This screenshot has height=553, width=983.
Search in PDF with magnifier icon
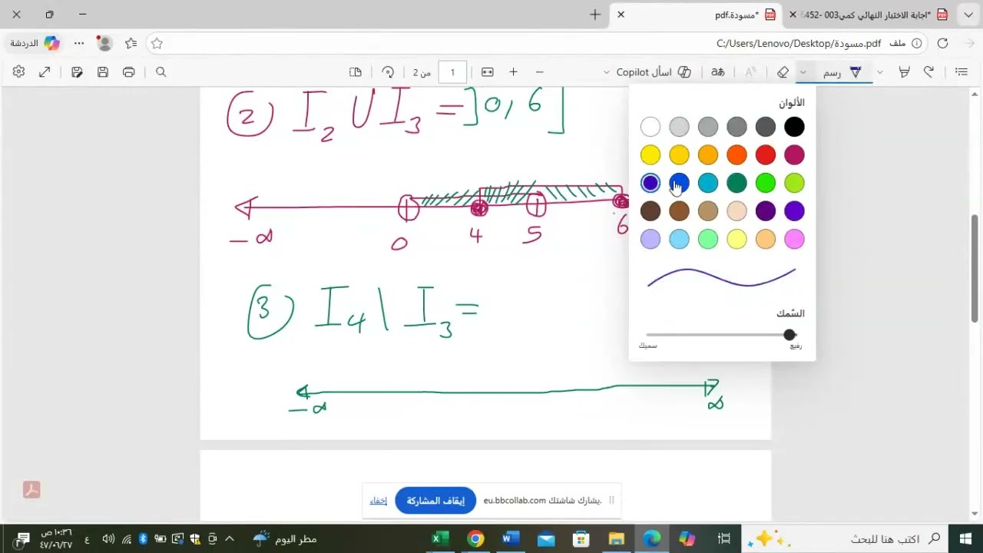point(161,72)
